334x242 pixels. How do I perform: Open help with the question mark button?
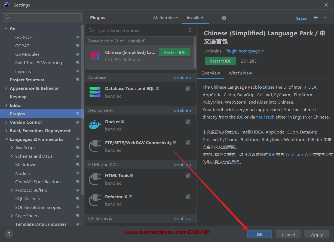pos(9,234)
